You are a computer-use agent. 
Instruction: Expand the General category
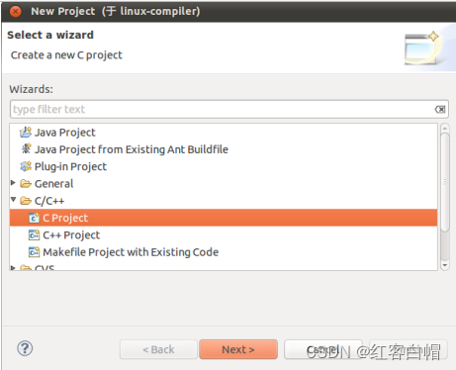coord(13,182)
